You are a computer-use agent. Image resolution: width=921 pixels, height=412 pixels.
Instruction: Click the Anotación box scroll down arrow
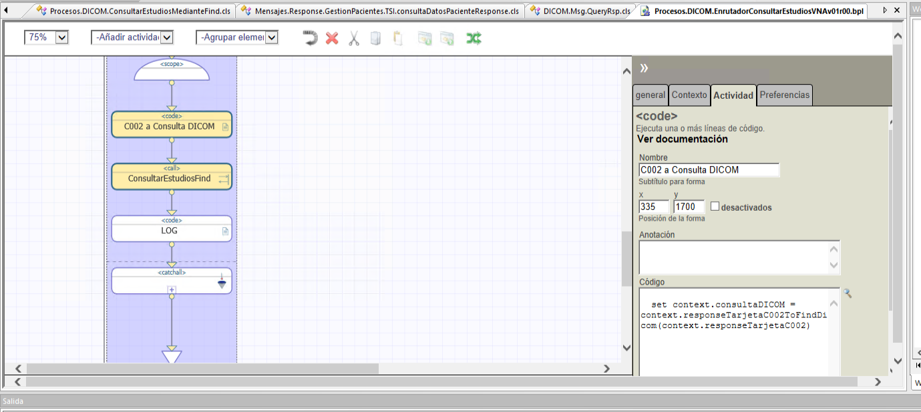click(x=834, y=265)
